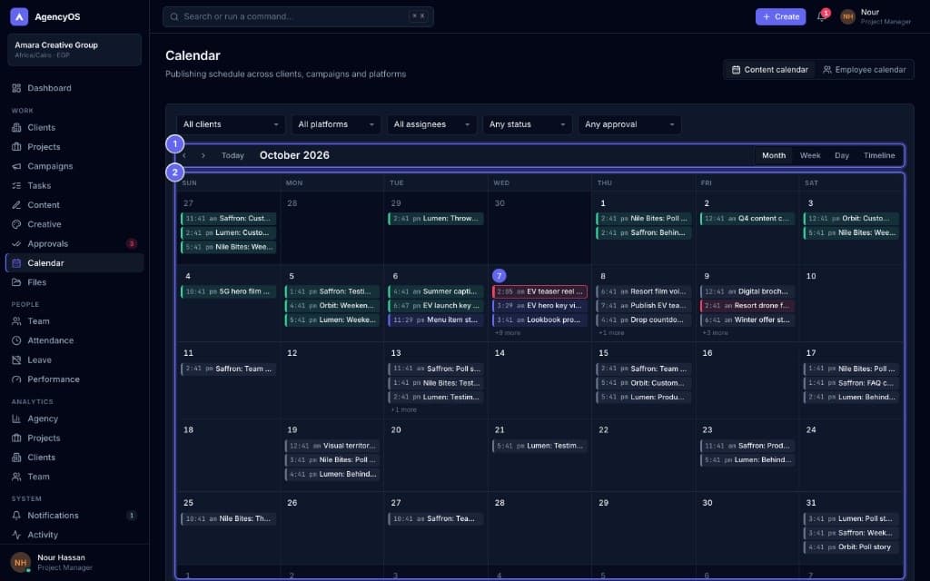Click the Create button

coord(780,16)
